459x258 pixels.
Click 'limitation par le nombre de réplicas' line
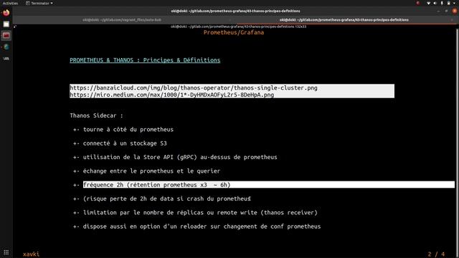[200, 213]
